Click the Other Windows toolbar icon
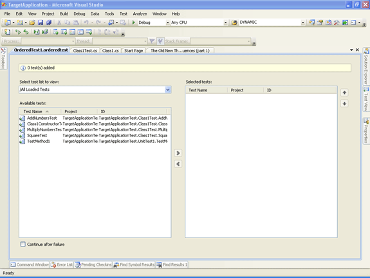 353,23
